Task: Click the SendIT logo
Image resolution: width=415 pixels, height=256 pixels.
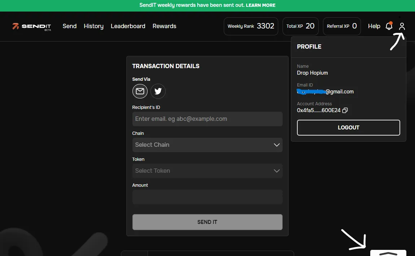Action: pos(31,26)
